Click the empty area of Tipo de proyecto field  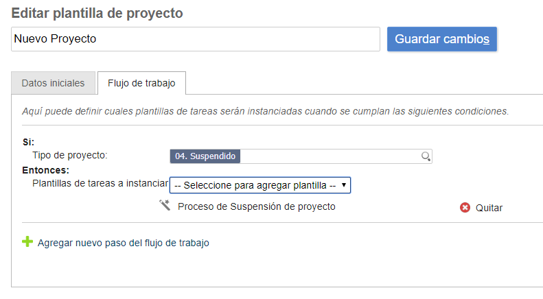pyautogui.click(x=330, y=156)
